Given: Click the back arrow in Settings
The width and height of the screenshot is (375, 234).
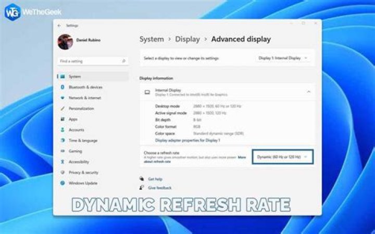Looking at the screenshot, I should (x=59, y=25).
